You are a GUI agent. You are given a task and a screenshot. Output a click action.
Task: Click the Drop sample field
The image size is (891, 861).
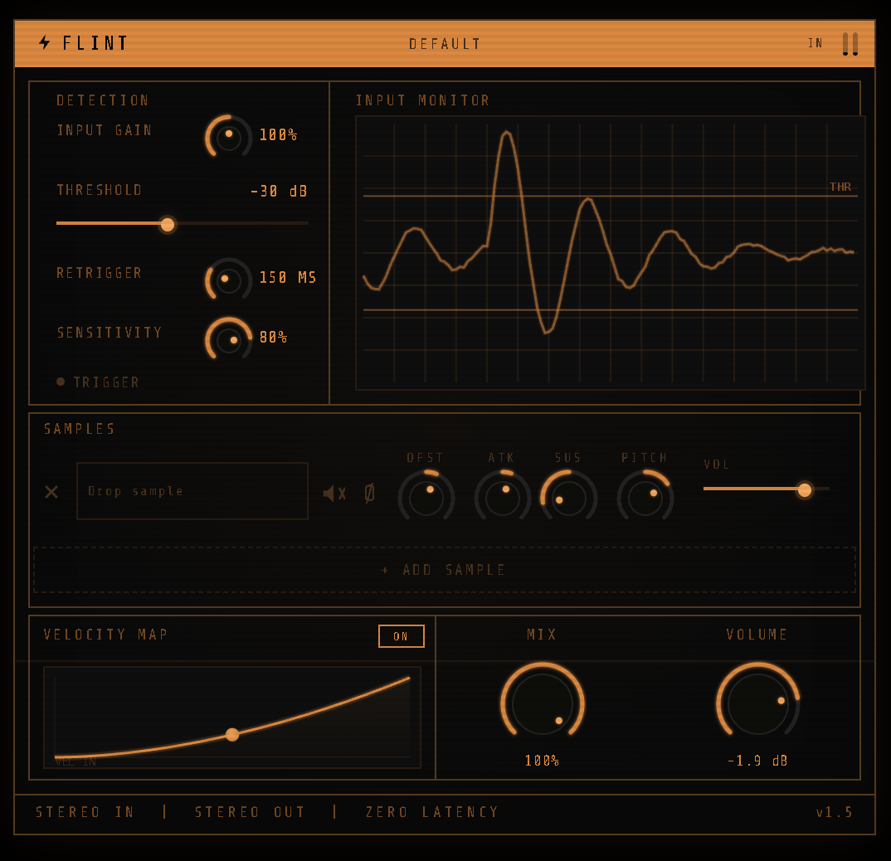click(192, 491)
